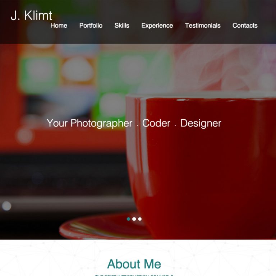Screen dimensions: 276x276
Task: Click the word Photographer in hero text
Action: [101, 123]
